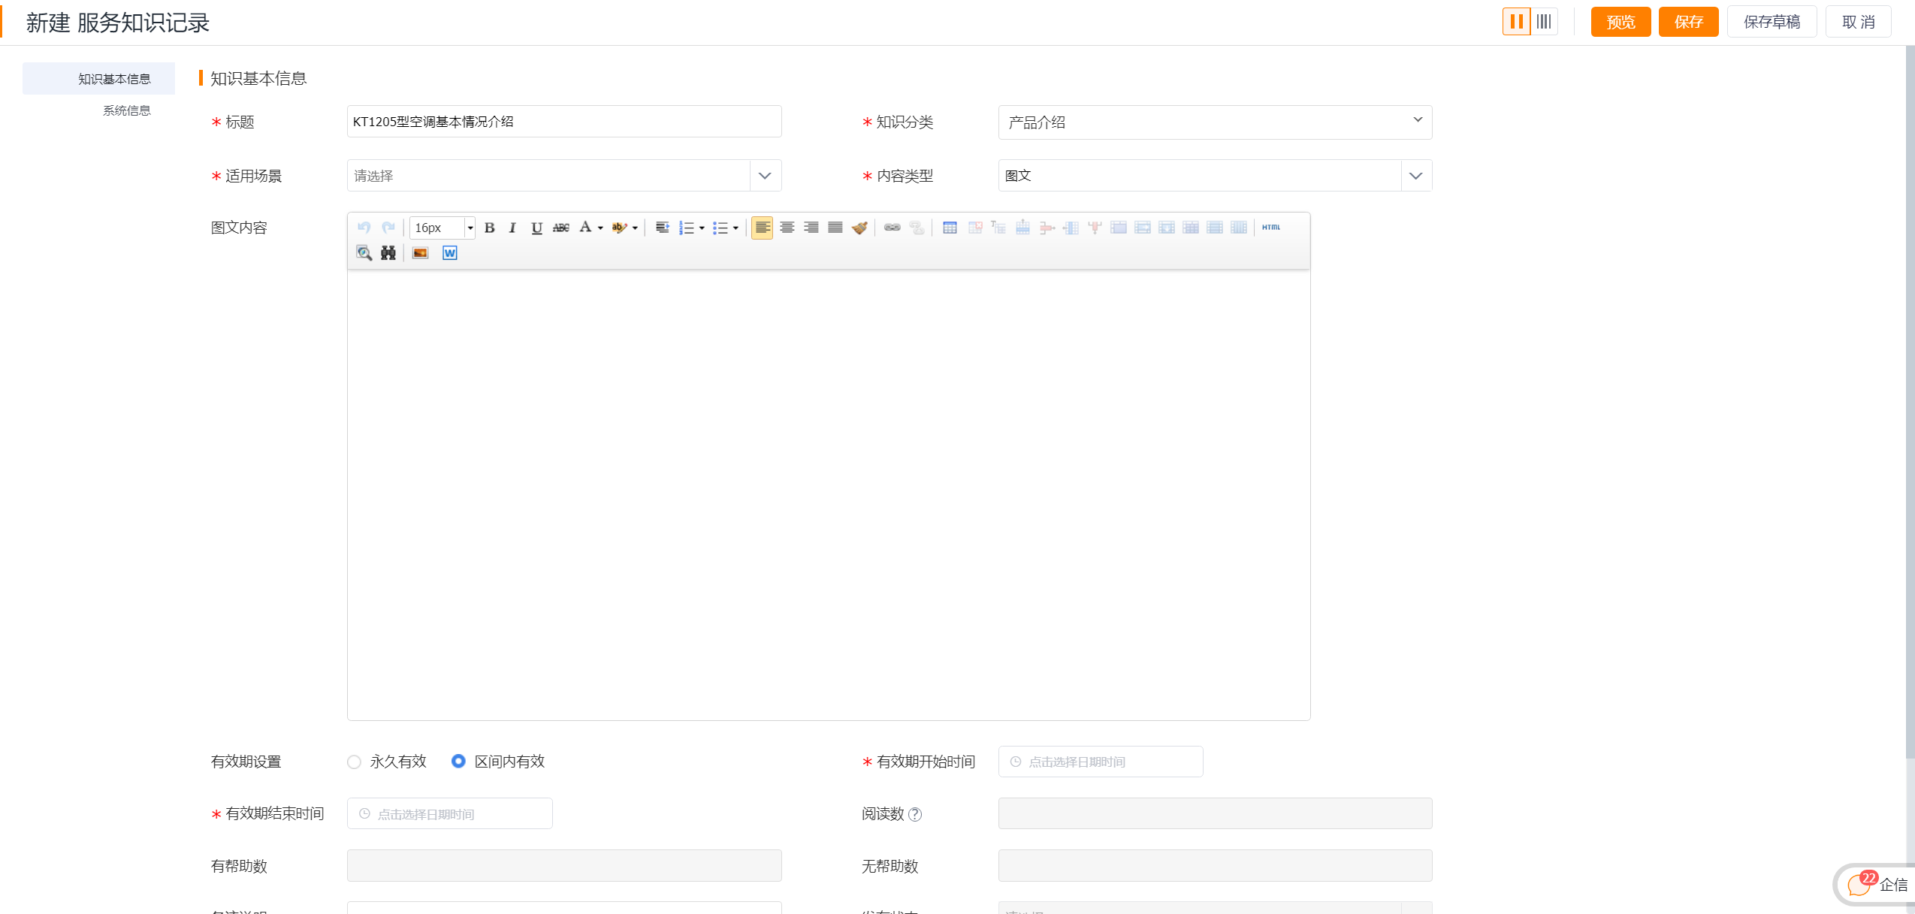
Task: Select the 永久有效 radio option
Action: tap(355, 762)
